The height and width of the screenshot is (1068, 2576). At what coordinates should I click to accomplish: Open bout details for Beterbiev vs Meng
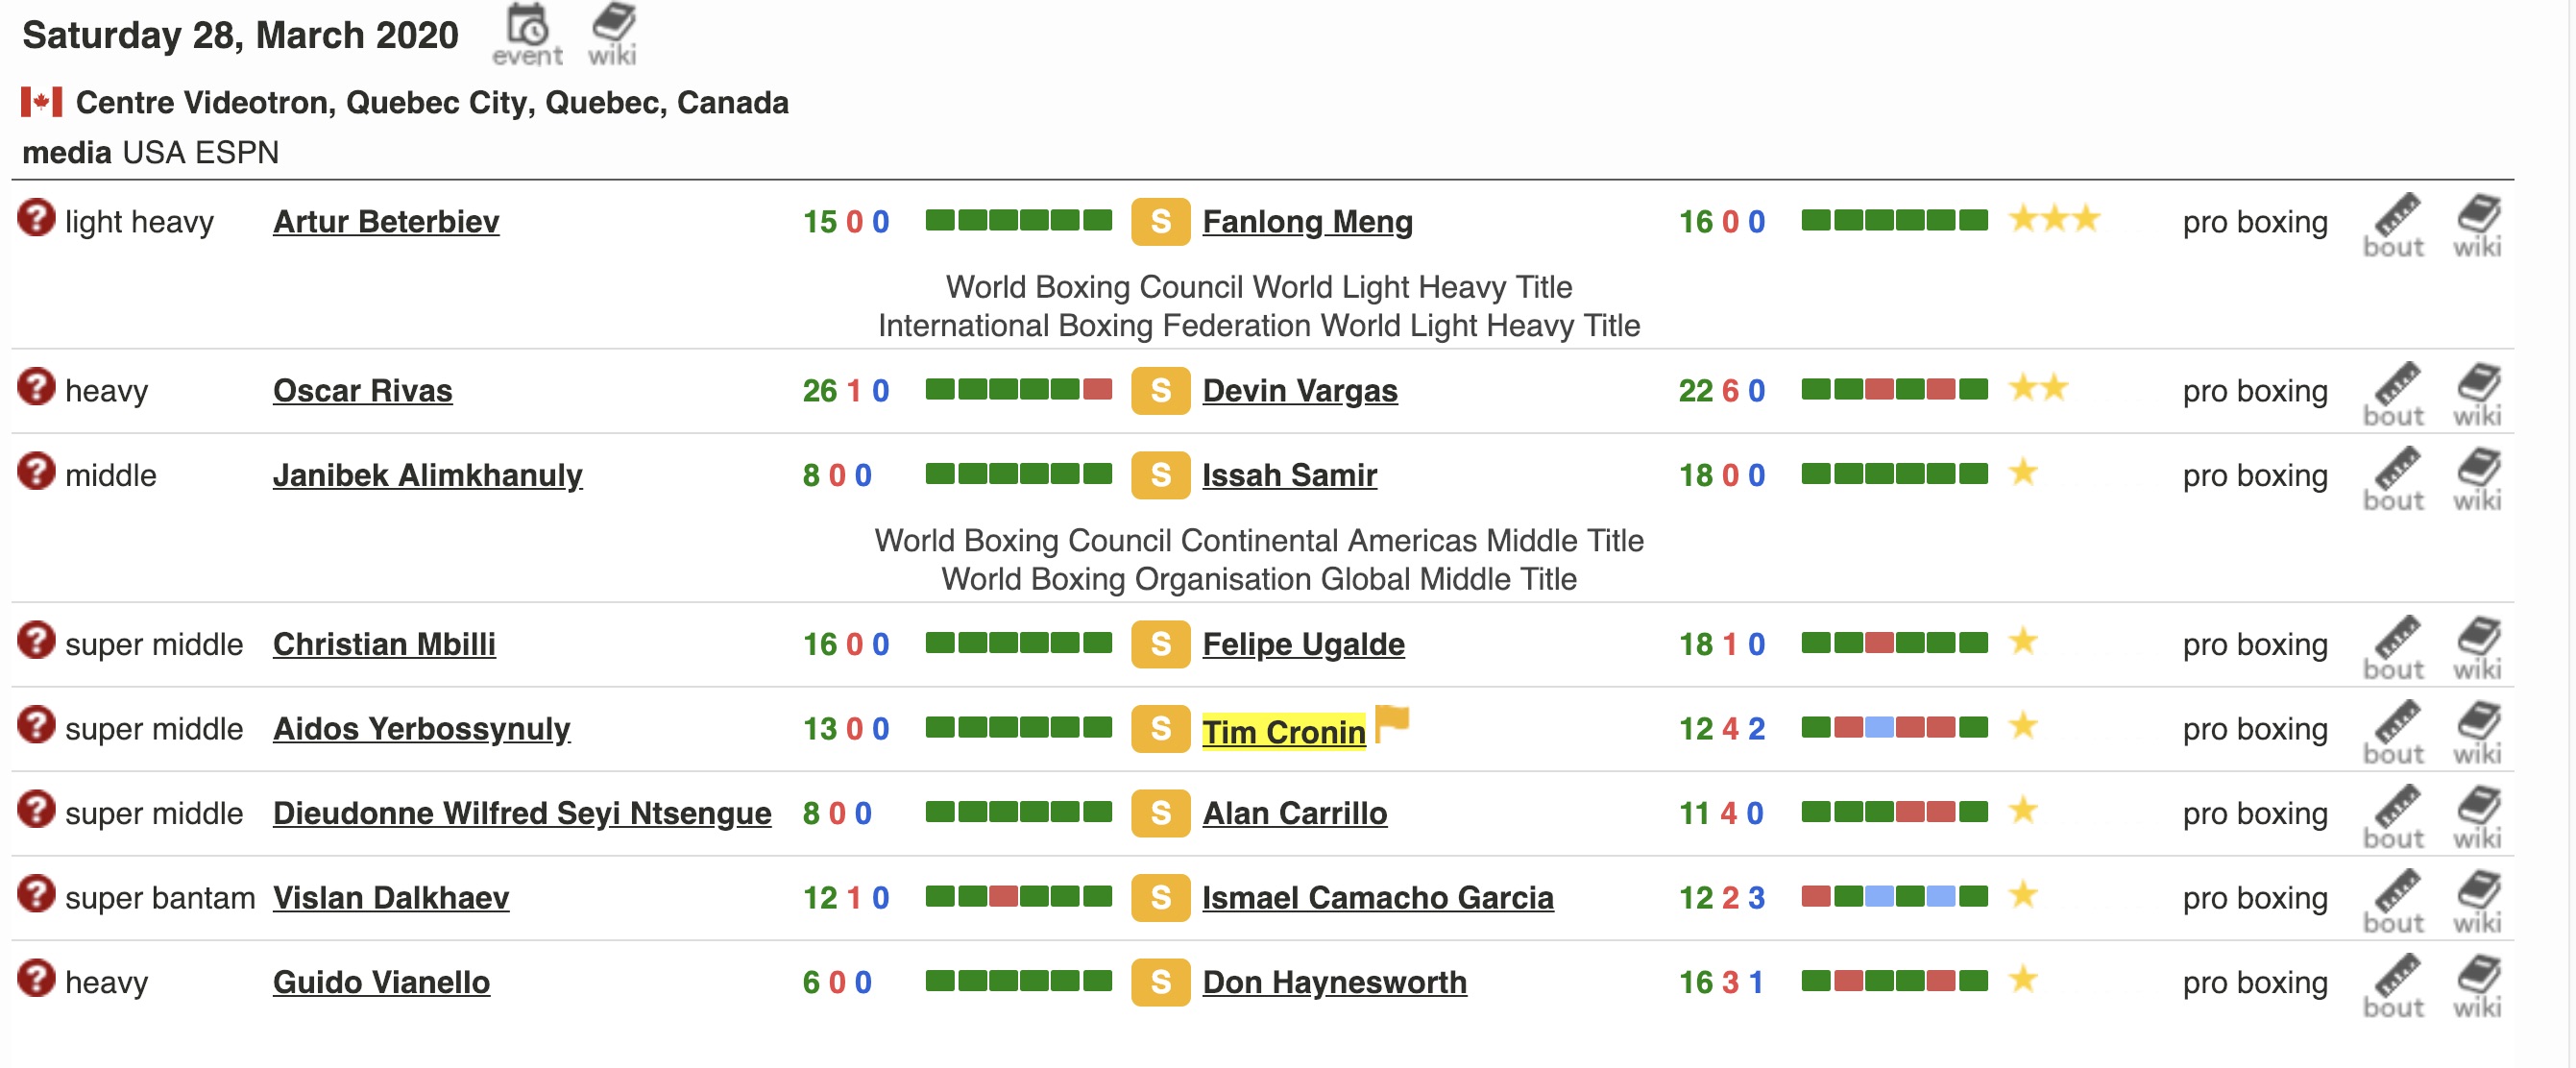[x=2393, y=225]
